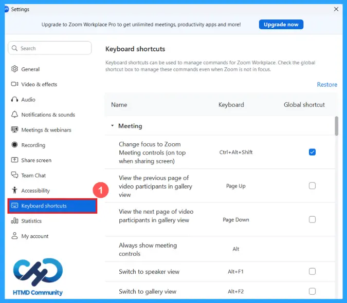This screenshot has width=347, height=303.
Task: Click the Restore link
Action: pos(327,84)
